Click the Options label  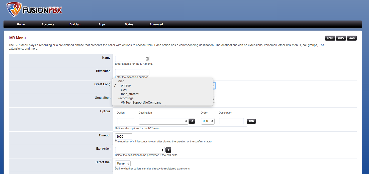point(105,111)
